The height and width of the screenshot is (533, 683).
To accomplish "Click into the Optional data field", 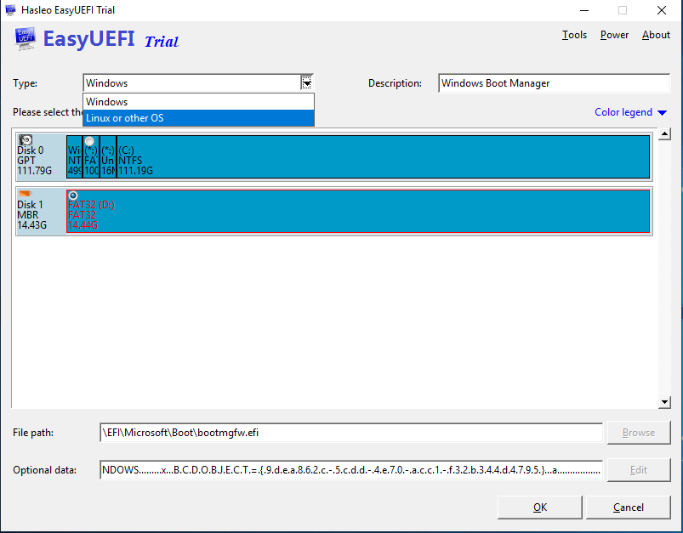I will pyautogui.click(x=351, y=470).
